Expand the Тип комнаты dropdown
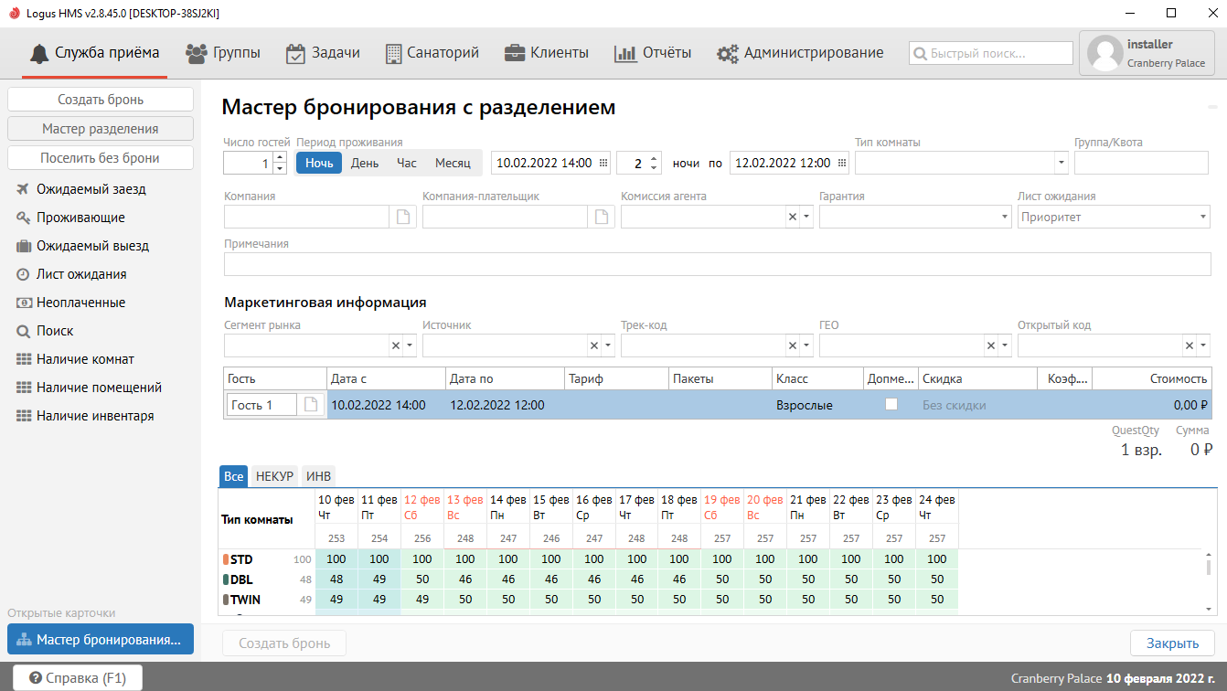Viewport: 1227px width, 691px height. [1061, 164]
